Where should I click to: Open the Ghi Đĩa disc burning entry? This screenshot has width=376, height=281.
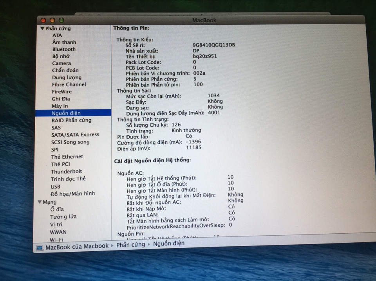61,99
